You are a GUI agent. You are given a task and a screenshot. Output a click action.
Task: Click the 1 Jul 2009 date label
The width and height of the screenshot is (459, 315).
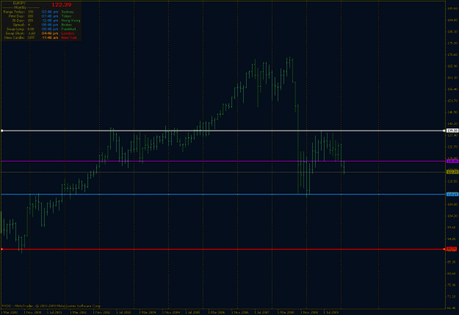pyautogui.click(x=330, y=312)
